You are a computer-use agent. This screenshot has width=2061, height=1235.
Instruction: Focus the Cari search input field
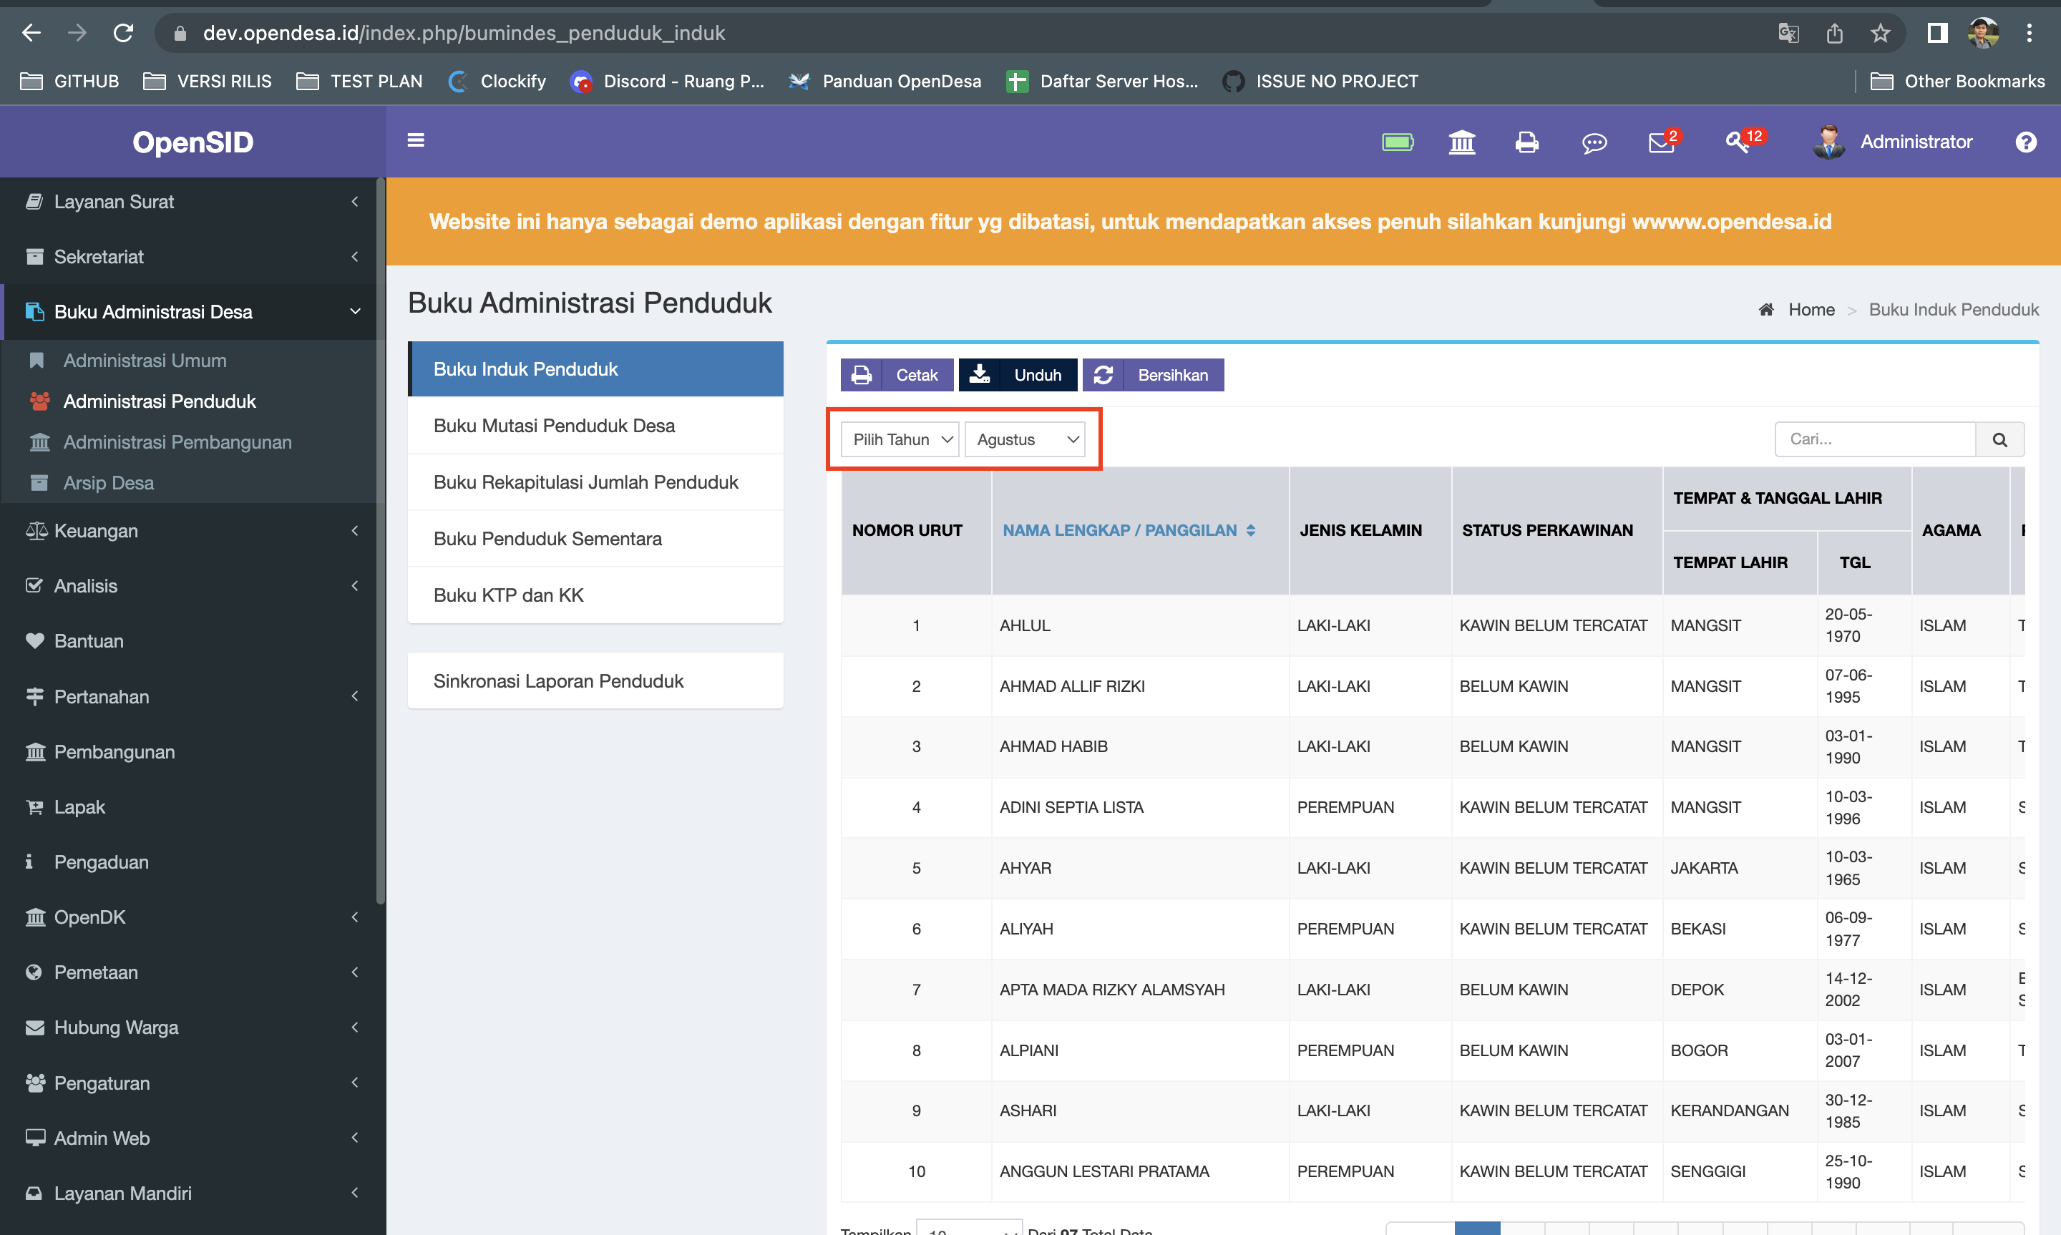[1876, 439]
